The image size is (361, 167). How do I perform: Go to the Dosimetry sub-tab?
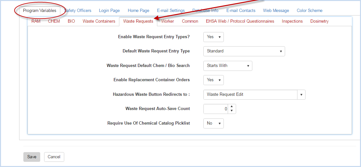(x=319, y=21)
